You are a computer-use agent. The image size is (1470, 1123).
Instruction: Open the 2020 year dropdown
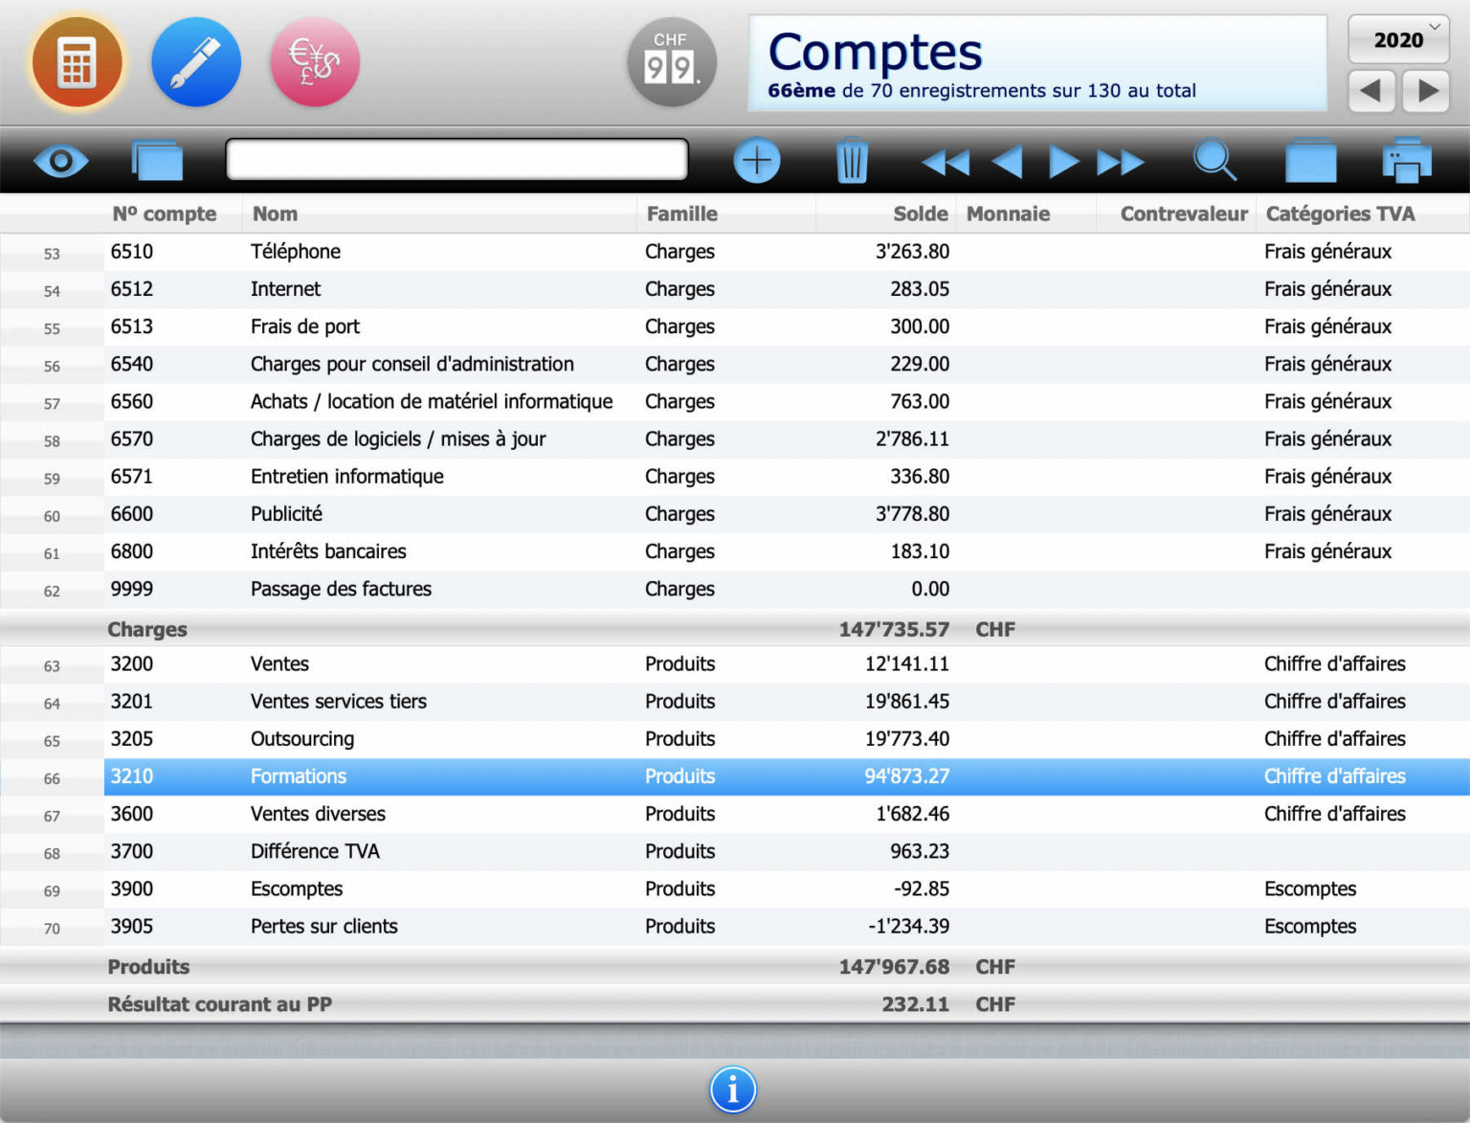click(1398, 40)
